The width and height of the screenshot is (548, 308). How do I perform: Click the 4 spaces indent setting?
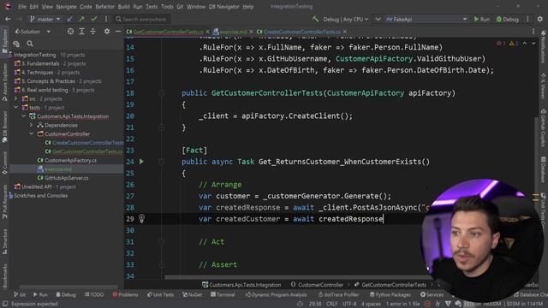click(371, 304)
